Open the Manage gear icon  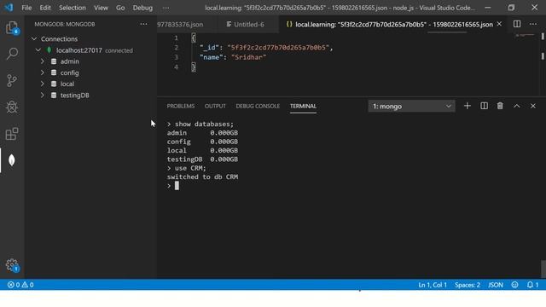[x=12, y=265]
